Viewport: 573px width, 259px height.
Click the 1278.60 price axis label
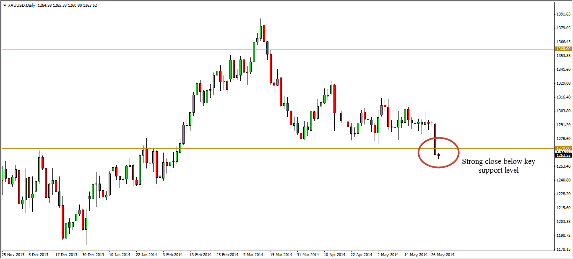coord(563,138)
